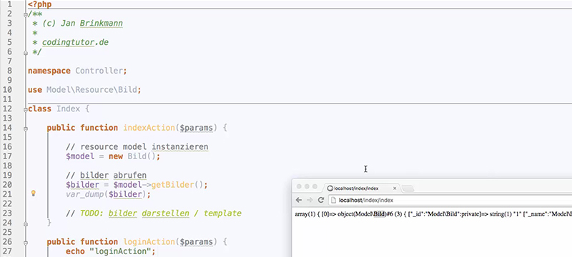This screenshot has width=572, height=257.
Task: Select the localhost/index/index browser tab
Action: click(x=361, y=188)
